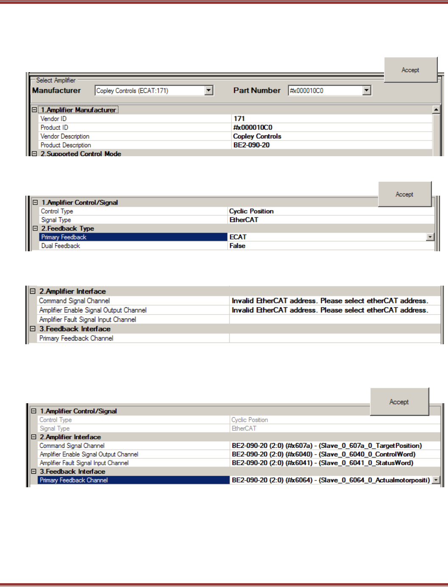Open the Primary Feedback ECAT dropdown arrow

click(430, 237)
